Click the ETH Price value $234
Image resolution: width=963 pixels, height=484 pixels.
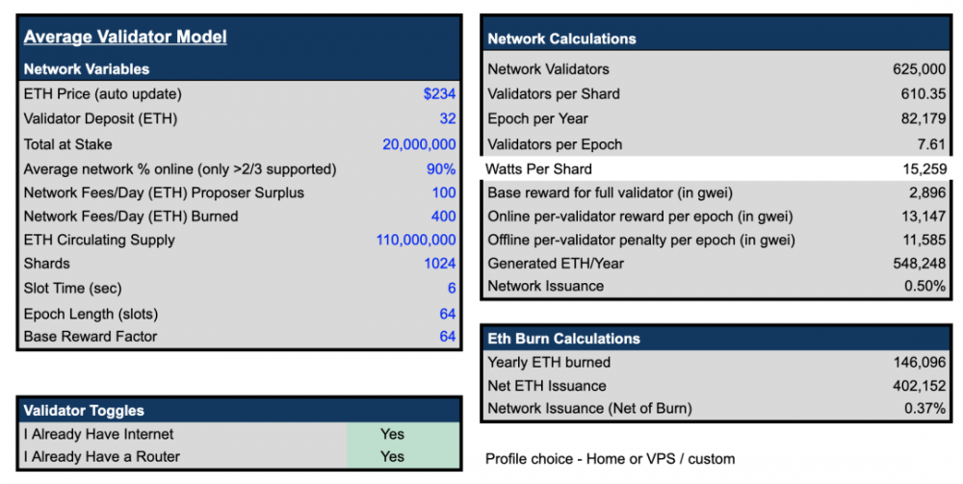click(439, 94)
